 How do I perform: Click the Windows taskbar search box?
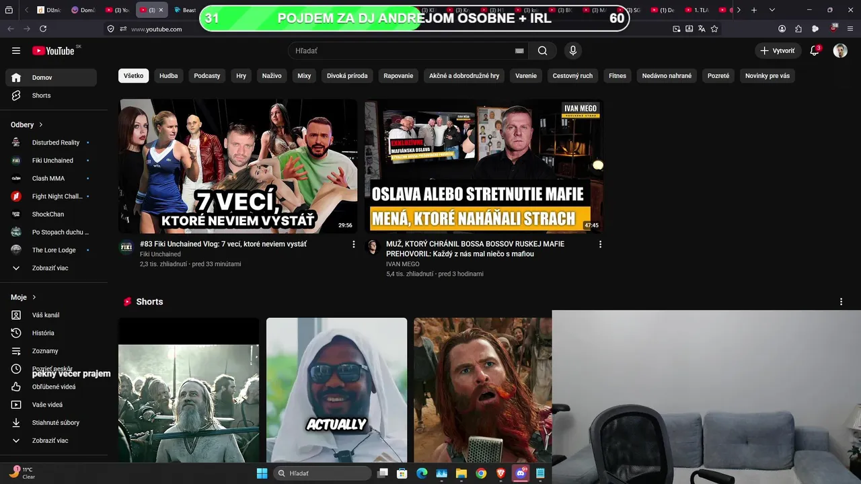322,473
